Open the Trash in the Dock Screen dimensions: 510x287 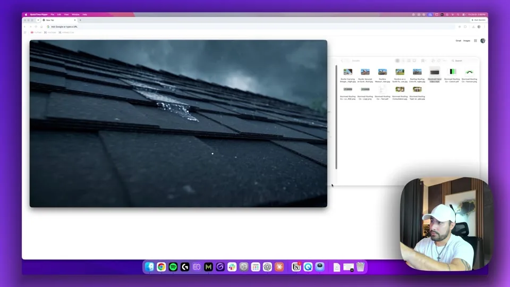click(360, 267)
